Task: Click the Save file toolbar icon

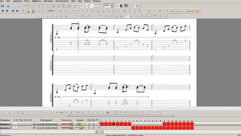Action: [x=3, y=6]
